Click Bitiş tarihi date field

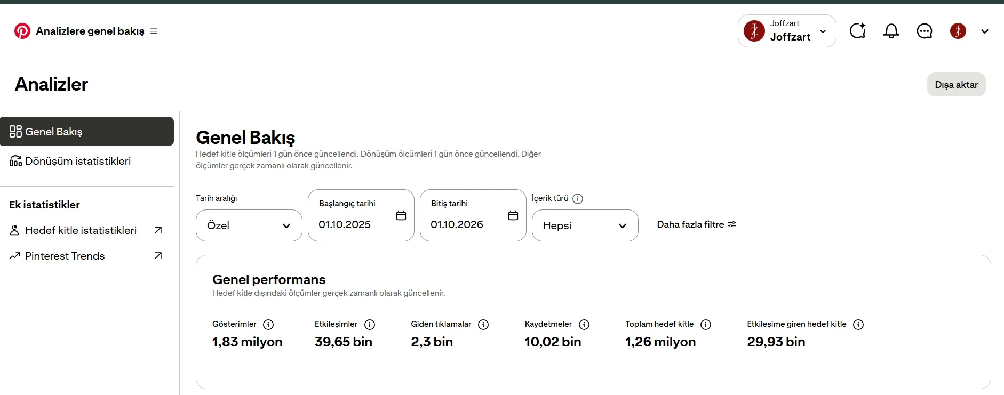(473, 215)
